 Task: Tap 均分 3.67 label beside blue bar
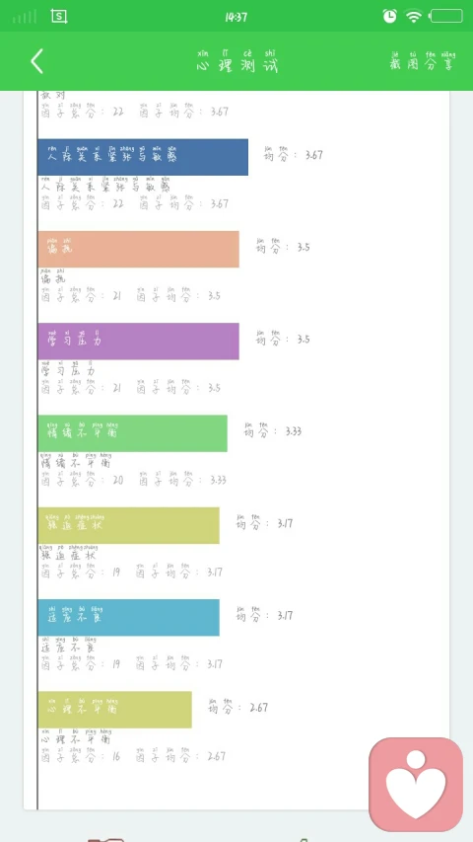[x=294, y=153]
